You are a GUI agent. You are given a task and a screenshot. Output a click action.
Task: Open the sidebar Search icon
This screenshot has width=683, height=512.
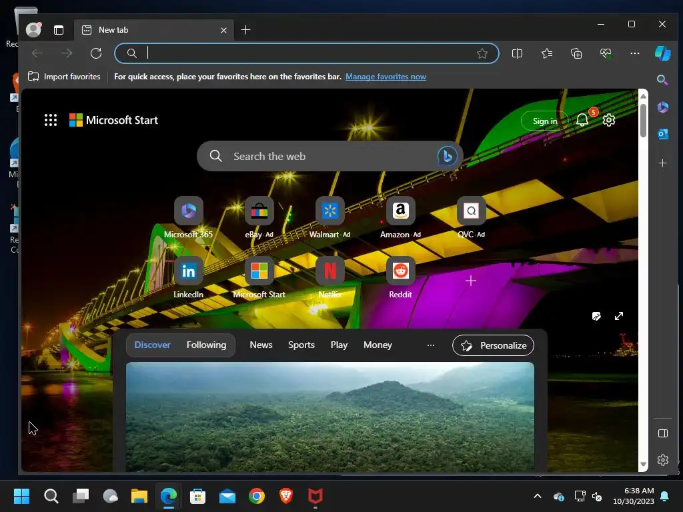pos(662,80)
